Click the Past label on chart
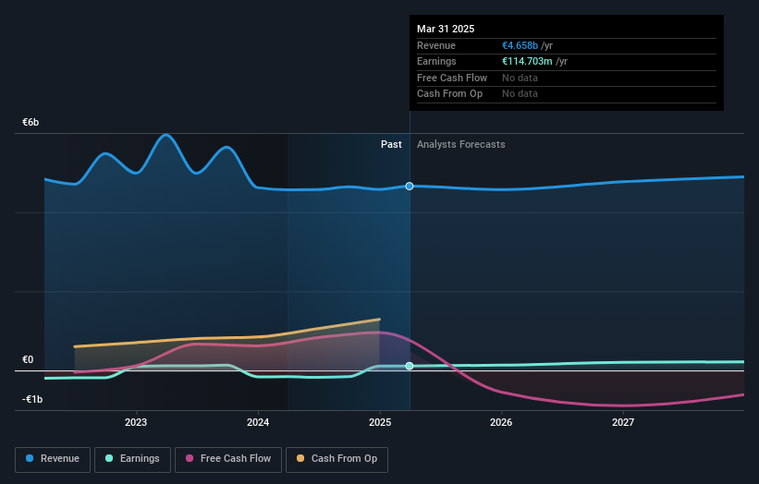 tap(391, 145)
